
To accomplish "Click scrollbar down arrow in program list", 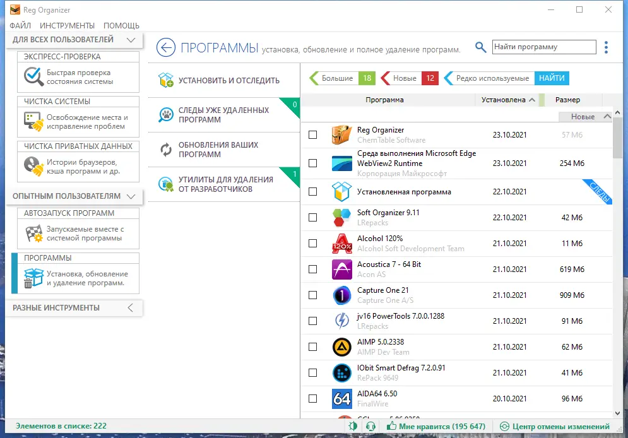I will click(617, 413).
